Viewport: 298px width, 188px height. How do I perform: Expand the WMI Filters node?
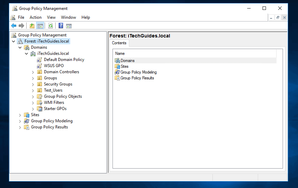pos(33,103)
